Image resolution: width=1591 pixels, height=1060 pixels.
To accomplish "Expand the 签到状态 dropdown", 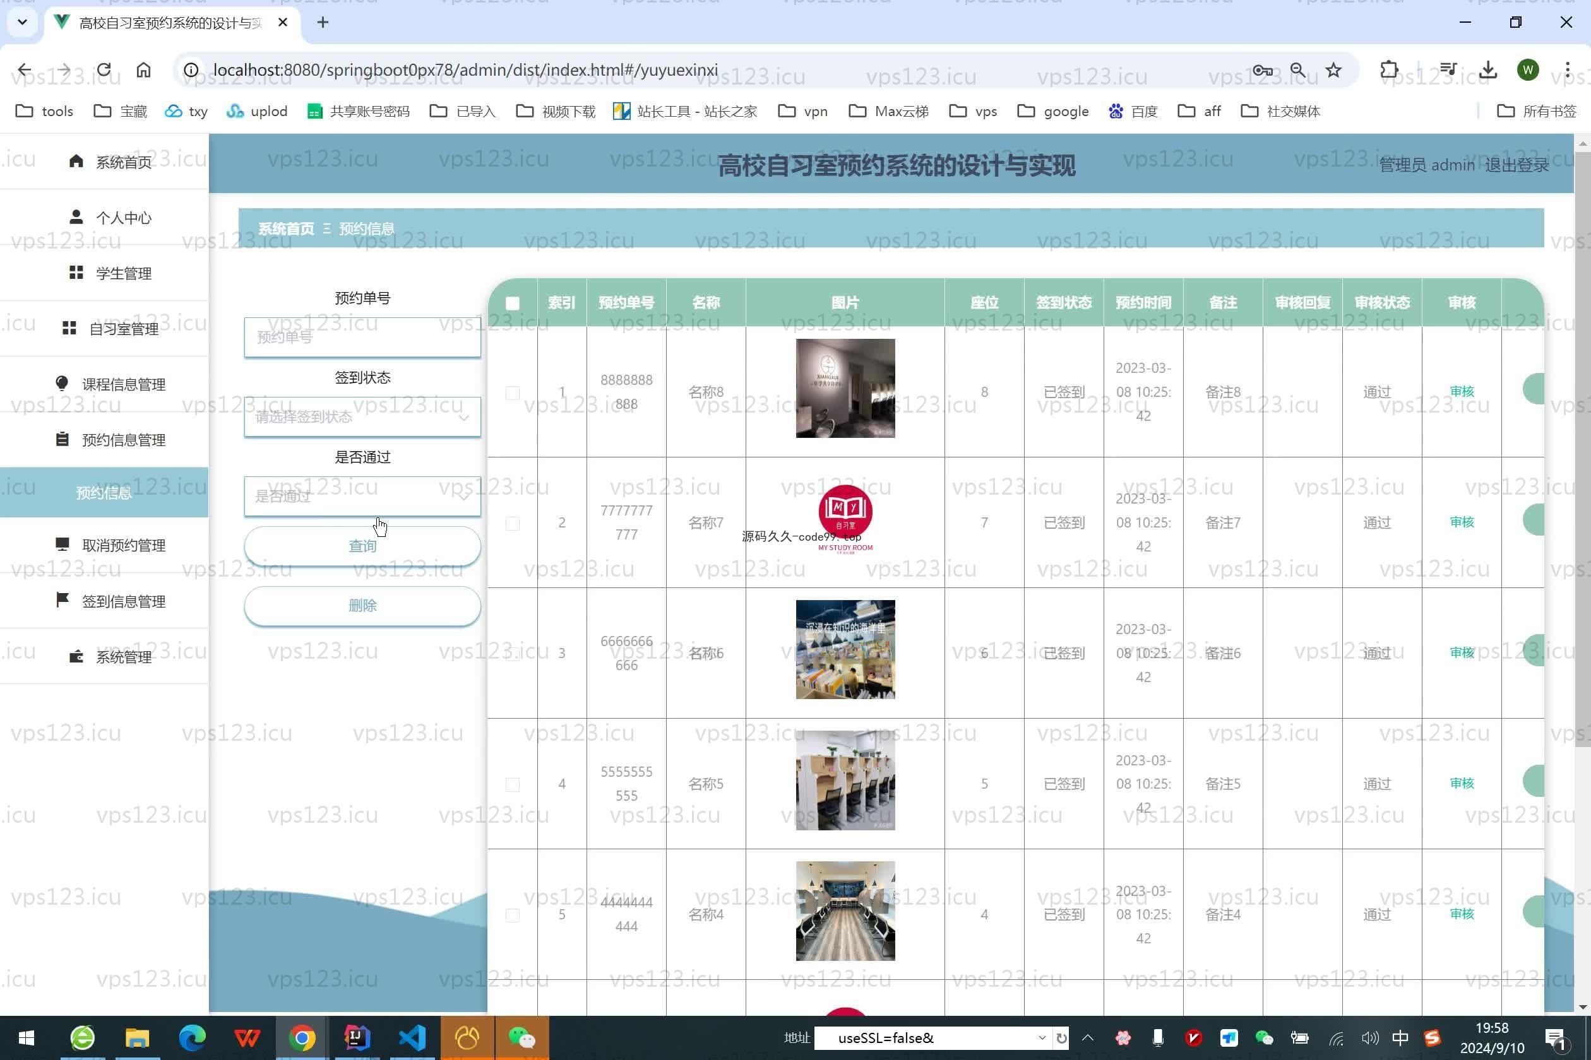I will 362,416.
